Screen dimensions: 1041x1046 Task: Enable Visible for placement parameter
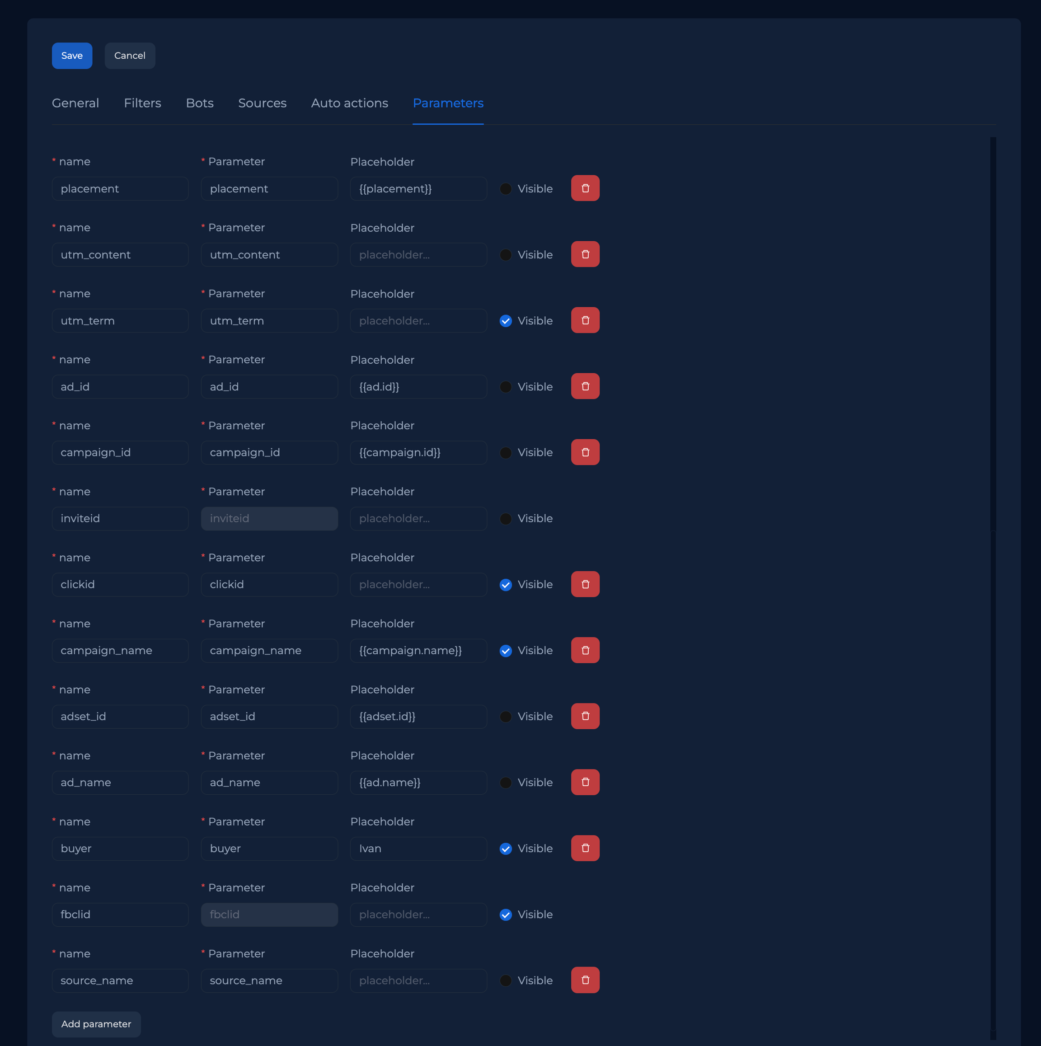click(506, 189)
